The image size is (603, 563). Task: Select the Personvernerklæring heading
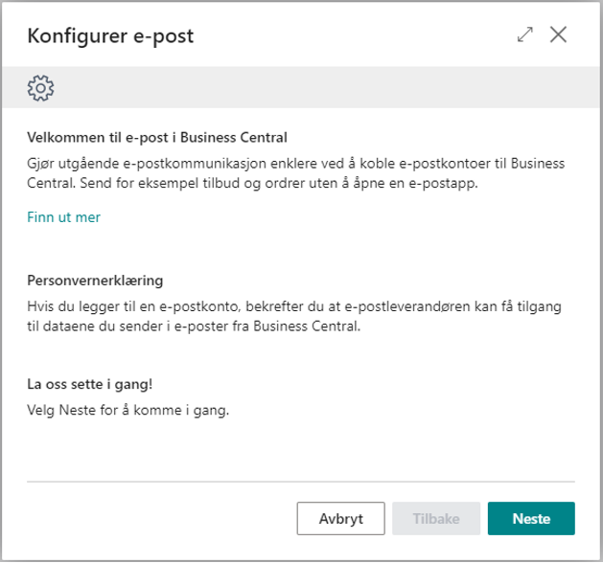(95, 281)
